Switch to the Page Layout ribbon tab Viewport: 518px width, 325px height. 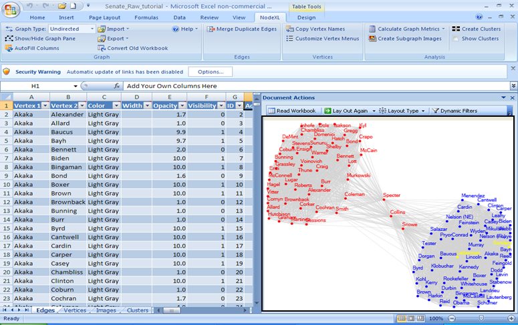click(x=104, y=17)
